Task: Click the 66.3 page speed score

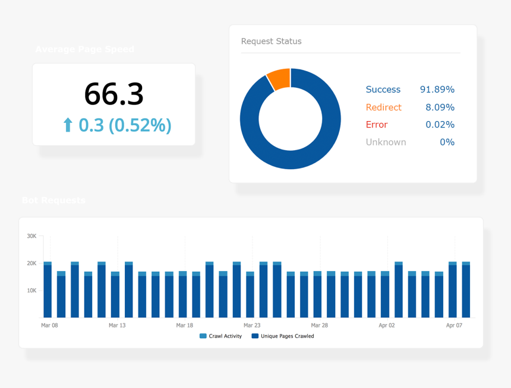Action: (x=113, y=94)
